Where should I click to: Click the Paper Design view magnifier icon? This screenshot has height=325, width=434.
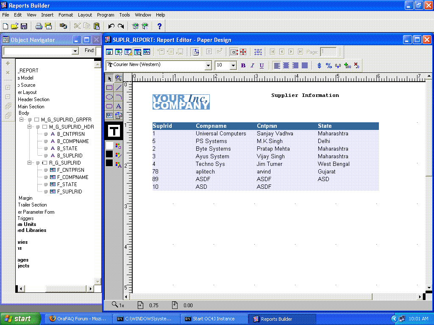138,52
